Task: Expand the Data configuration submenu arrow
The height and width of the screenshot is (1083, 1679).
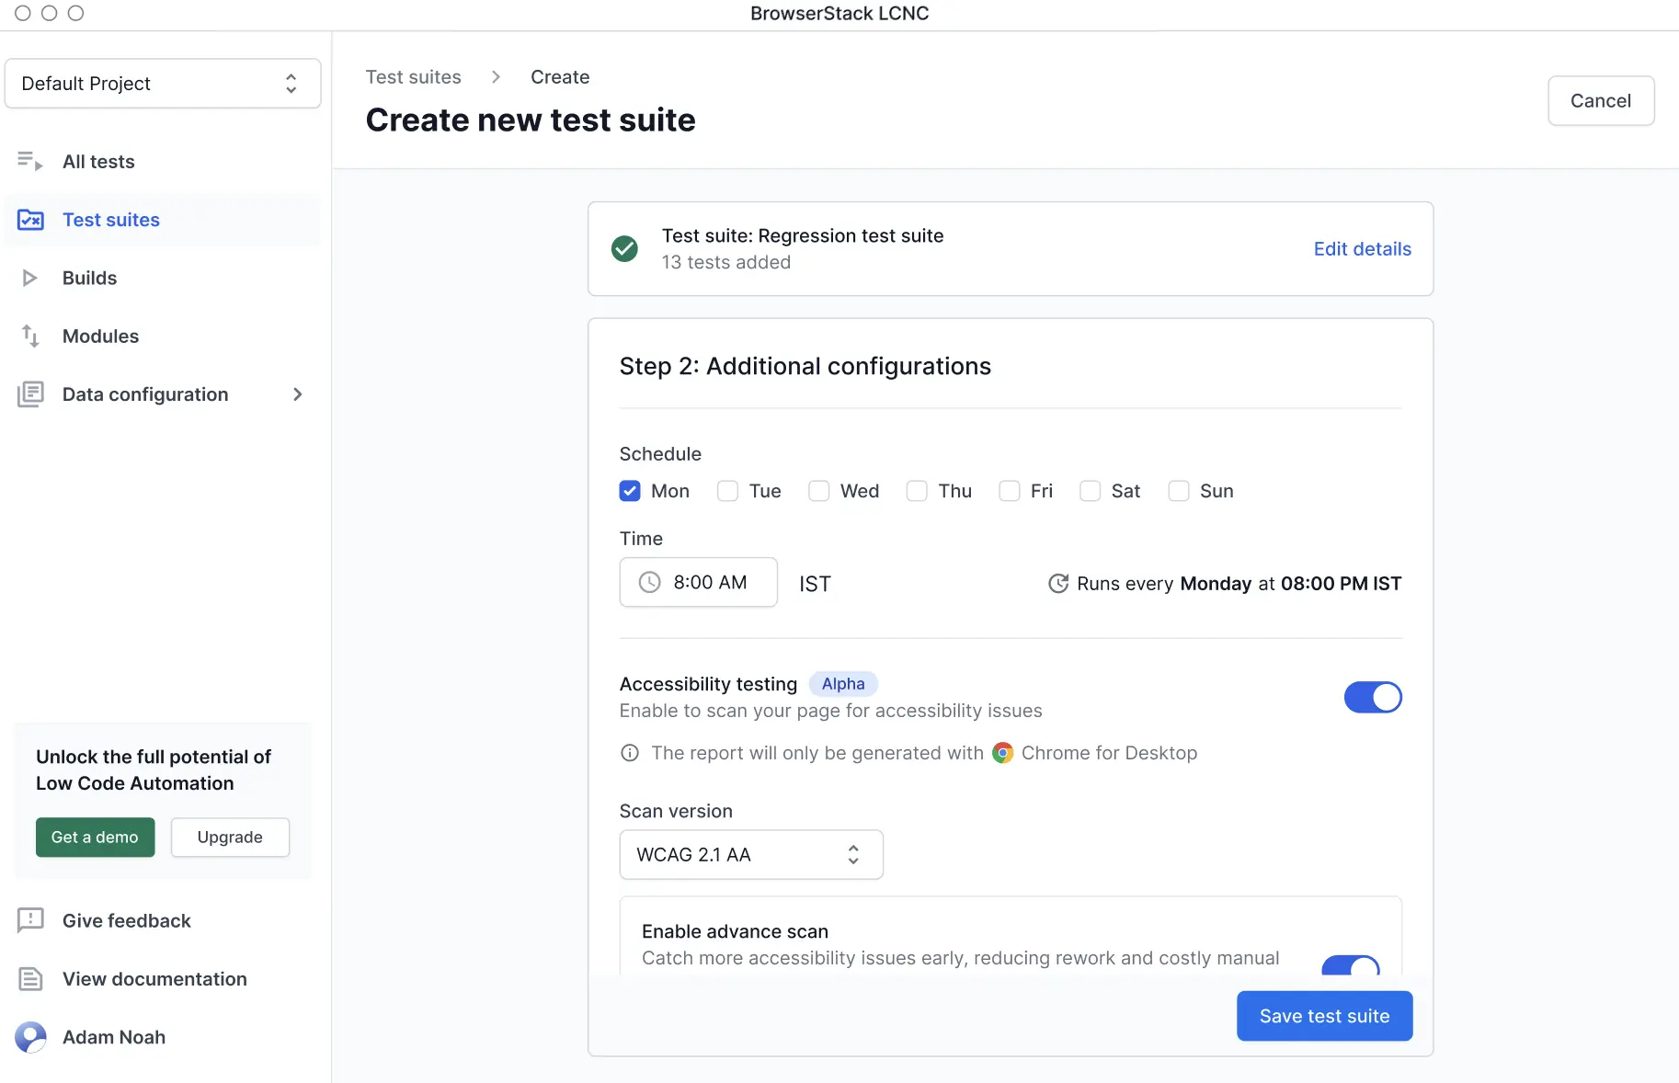Action: (297, 394)
